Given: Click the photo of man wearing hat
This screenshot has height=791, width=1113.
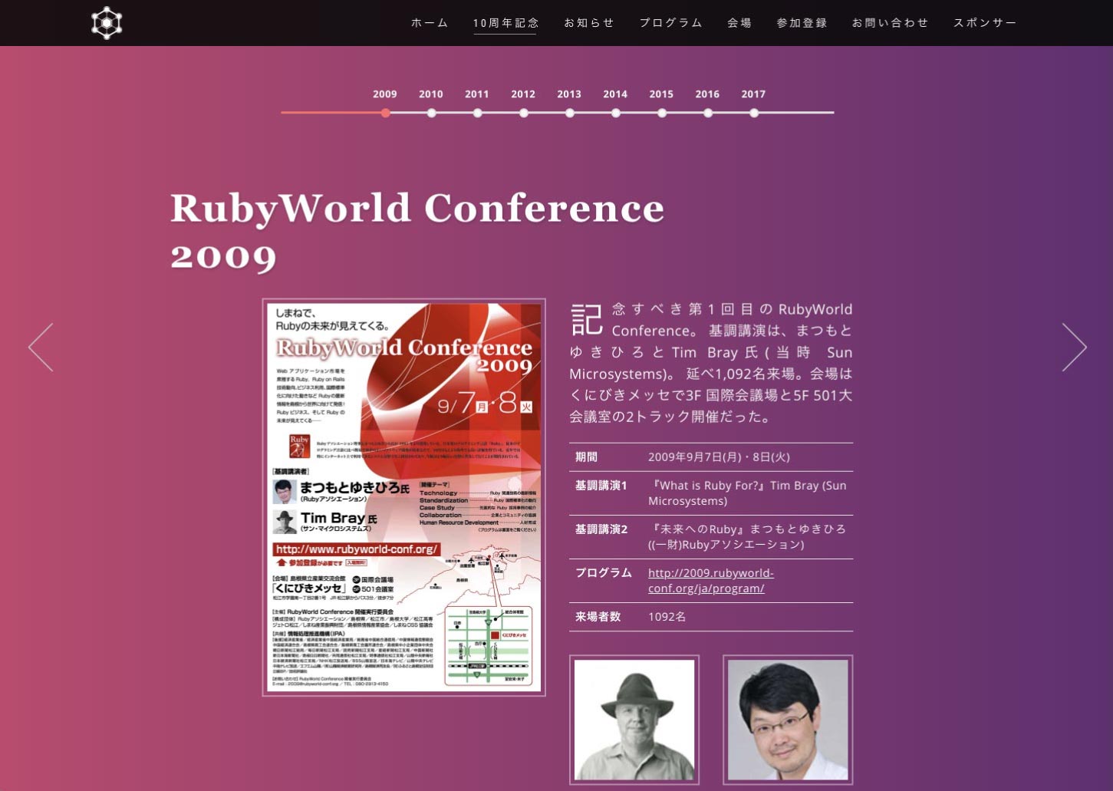Looking at the screenshot, I should click(x=634, y=719).
